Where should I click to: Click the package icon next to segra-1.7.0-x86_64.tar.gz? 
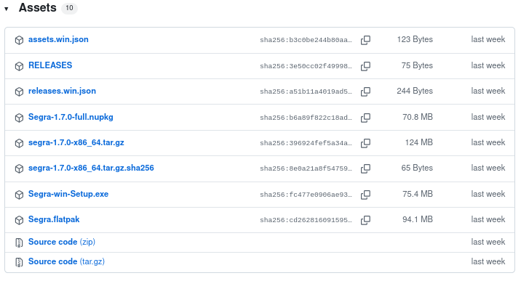[19, 143]
